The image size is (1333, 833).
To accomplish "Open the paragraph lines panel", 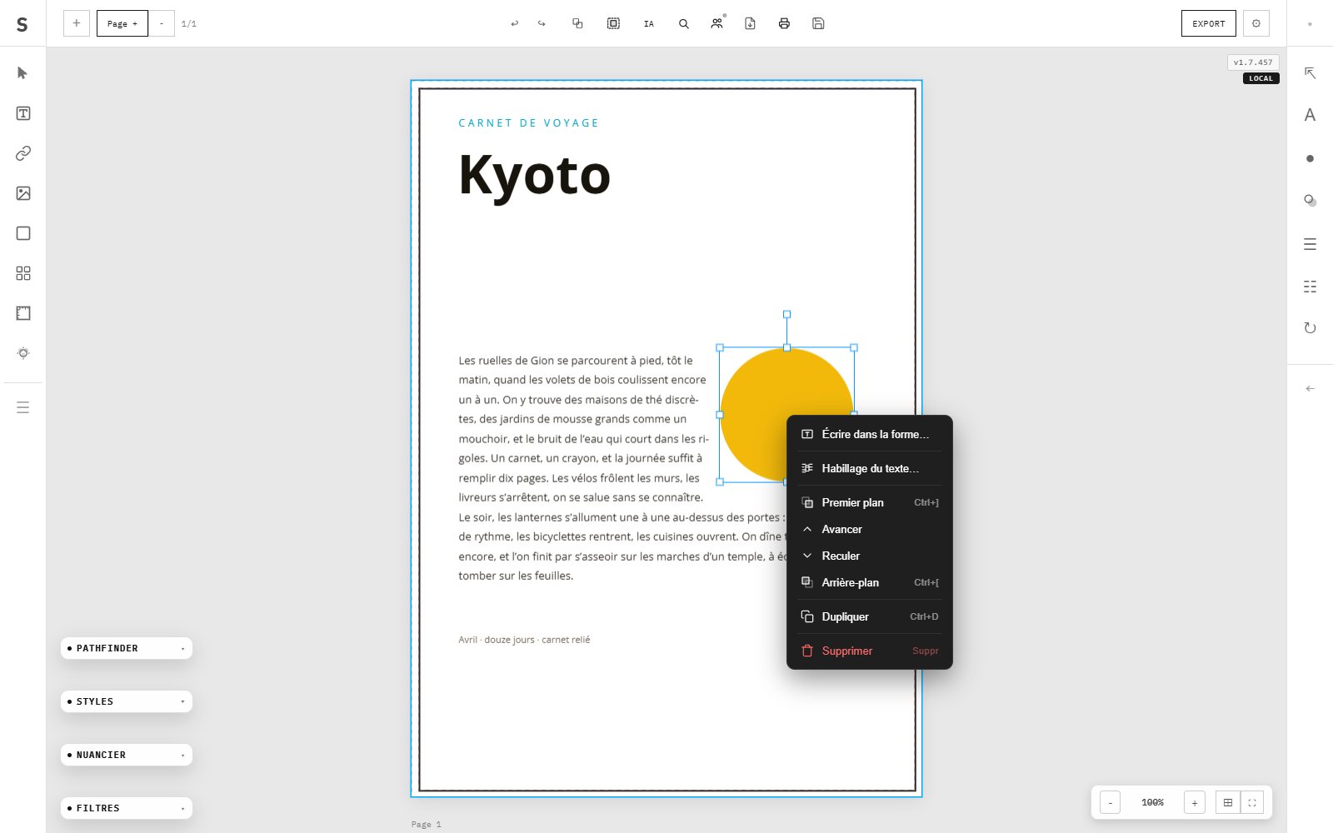I will point(1310,244).
